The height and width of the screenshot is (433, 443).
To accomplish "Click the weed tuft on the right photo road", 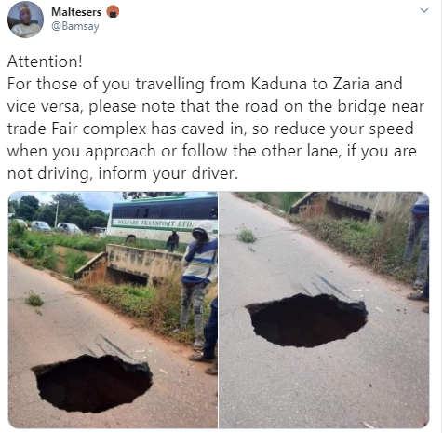I will tap(247, 236).
